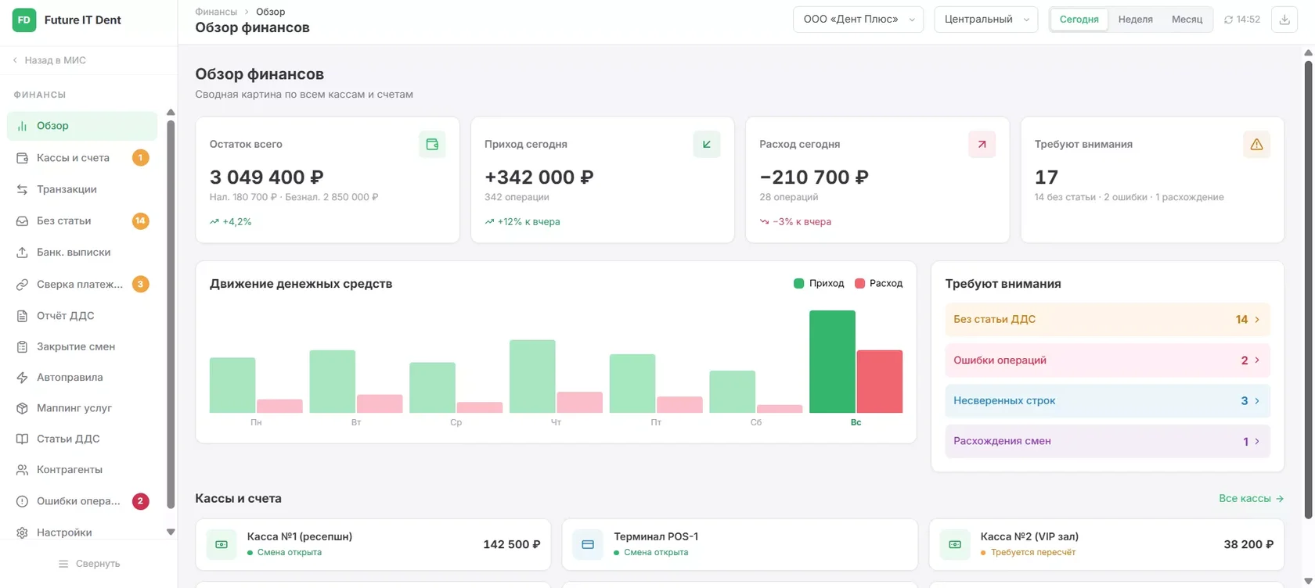Expand the Без статьи ДДС attention row
Screen dimensions: 1315x588
pos(1108,319)
